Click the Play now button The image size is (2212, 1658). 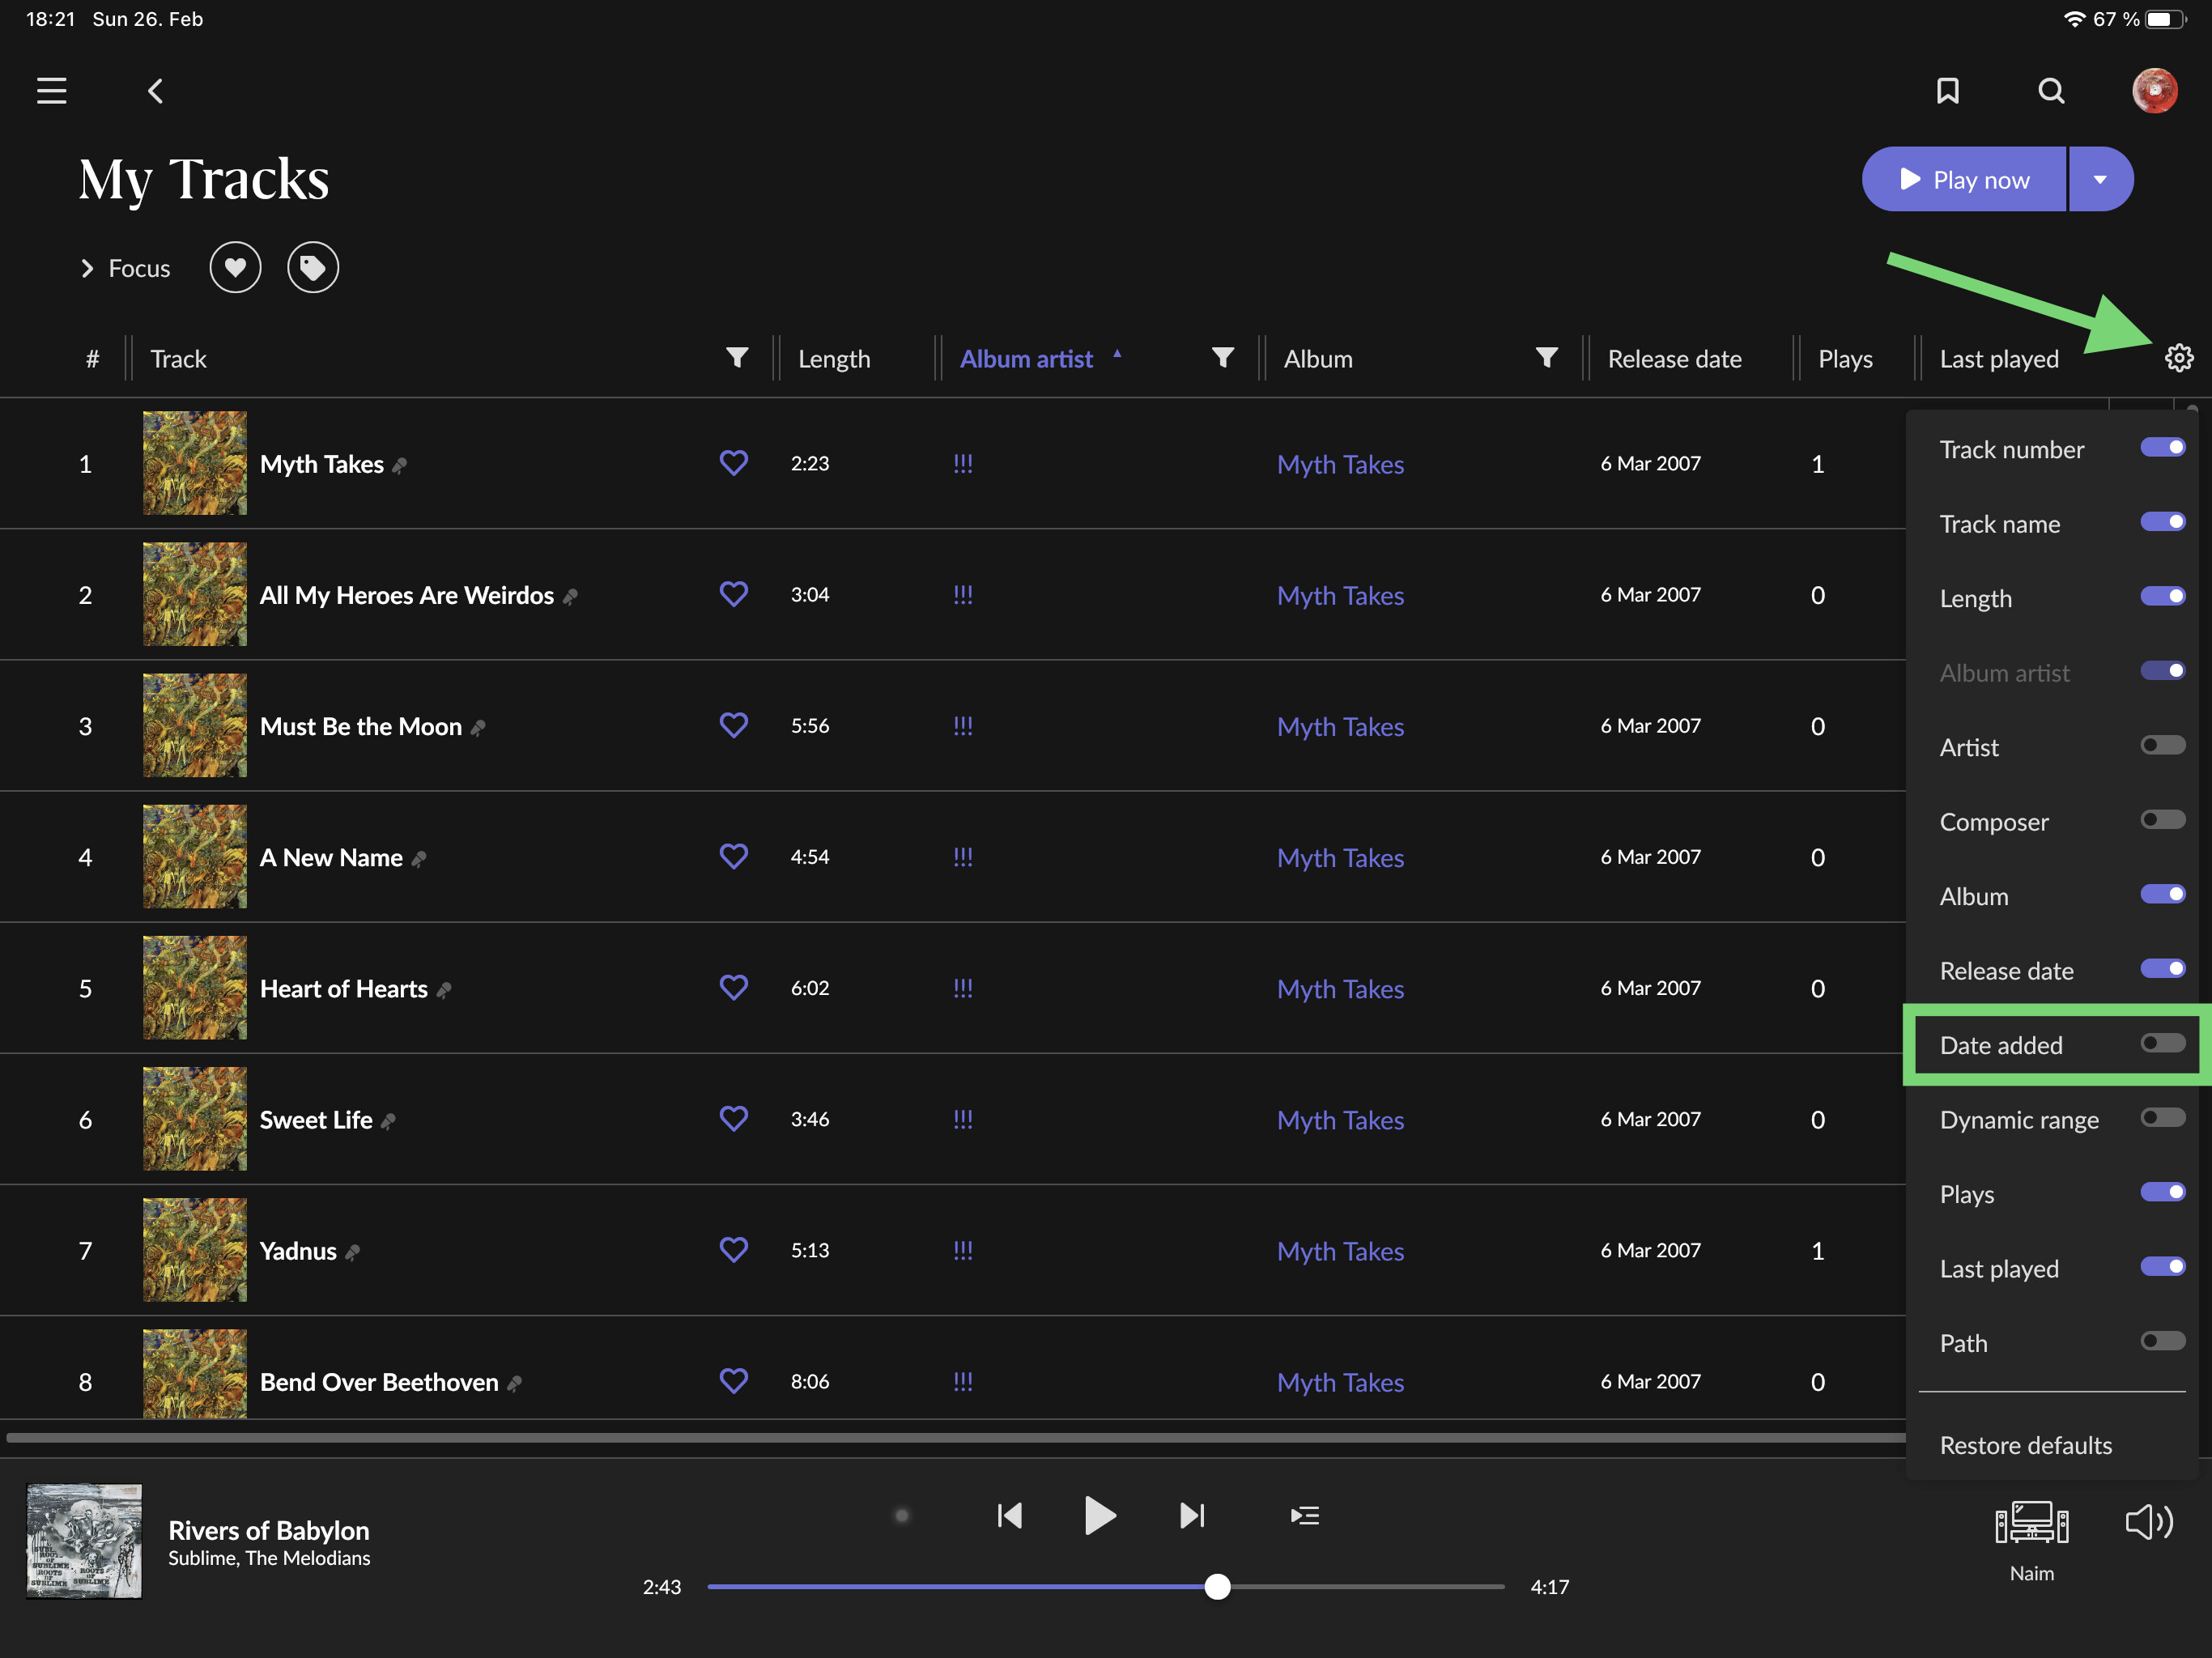tap(1964, 179)
